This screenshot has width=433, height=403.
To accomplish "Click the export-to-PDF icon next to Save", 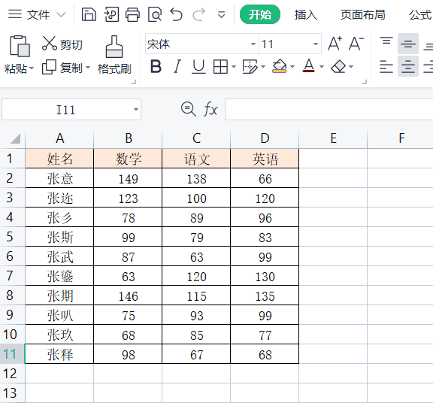I will 111,14.
